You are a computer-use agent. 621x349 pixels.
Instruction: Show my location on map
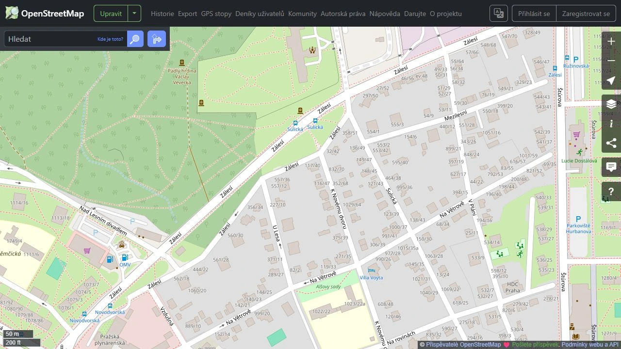(611, 80)
